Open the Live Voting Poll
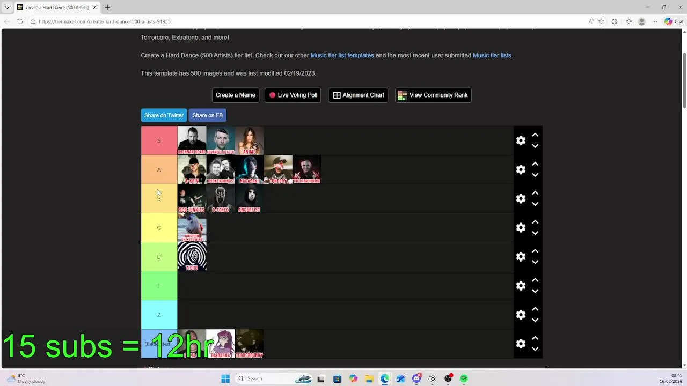 (x=293, y=95)
